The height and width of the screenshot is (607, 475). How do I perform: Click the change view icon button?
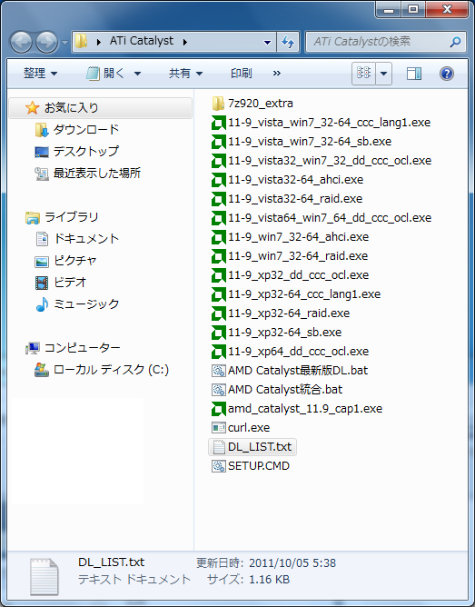click(x=363, y=74)
